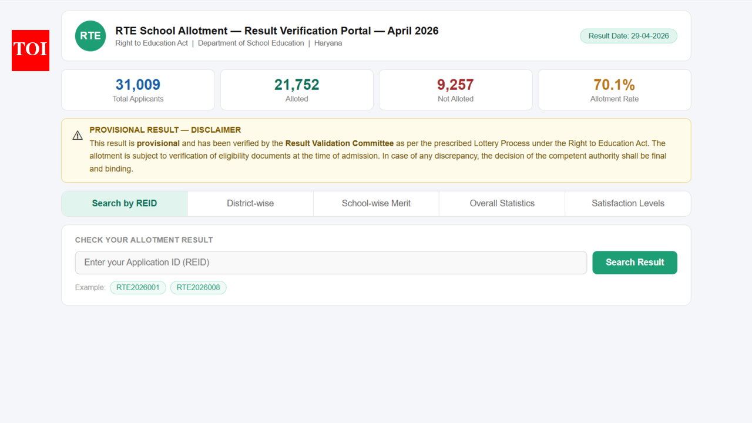Click the RTE circular logo icon
The height and width of the screenshot is (423, 752).
(x=90, y=36)
